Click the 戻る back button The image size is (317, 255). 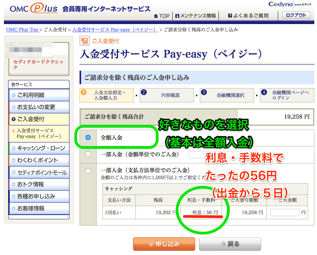tap(230, 244)
